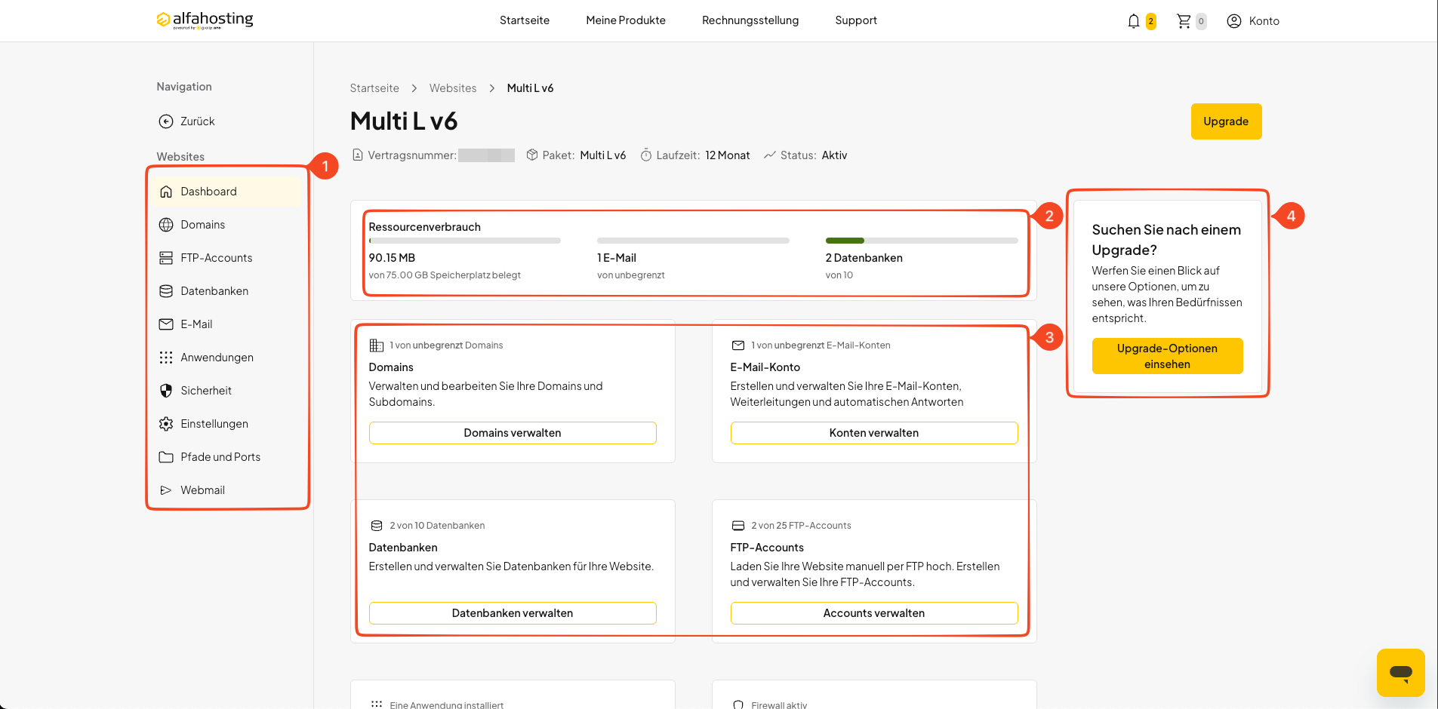The image size is (1438, 709).
Task: Click Domains verwalten button
Action: coord(513,433)
